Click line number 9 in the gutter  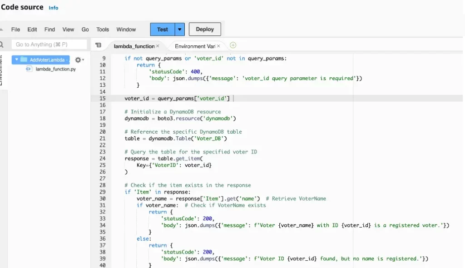pos(104,58)
